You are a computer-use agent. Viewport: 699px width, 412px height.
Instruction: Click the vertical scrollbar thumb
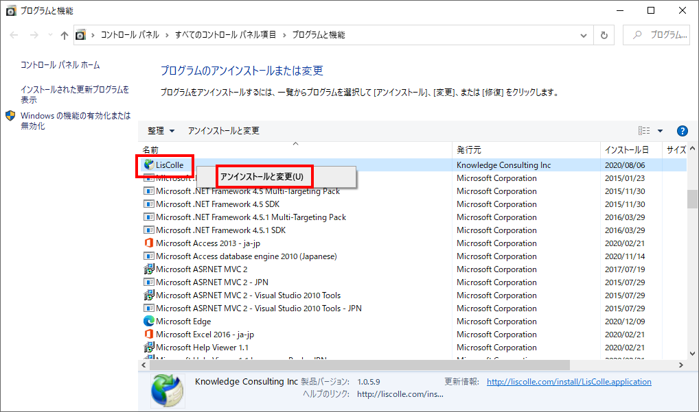692,199
